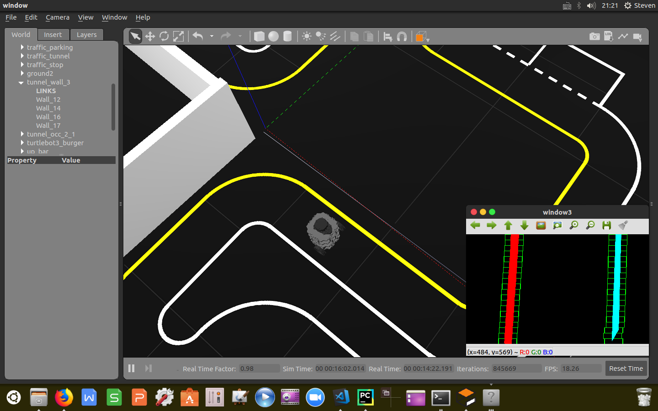
Task: Select the arrow selection mode tool
Action: (135, 37)
